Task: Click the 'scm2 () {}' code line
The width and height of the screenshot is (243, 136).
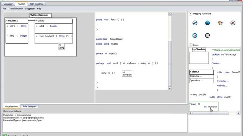Action: (108, 73)
